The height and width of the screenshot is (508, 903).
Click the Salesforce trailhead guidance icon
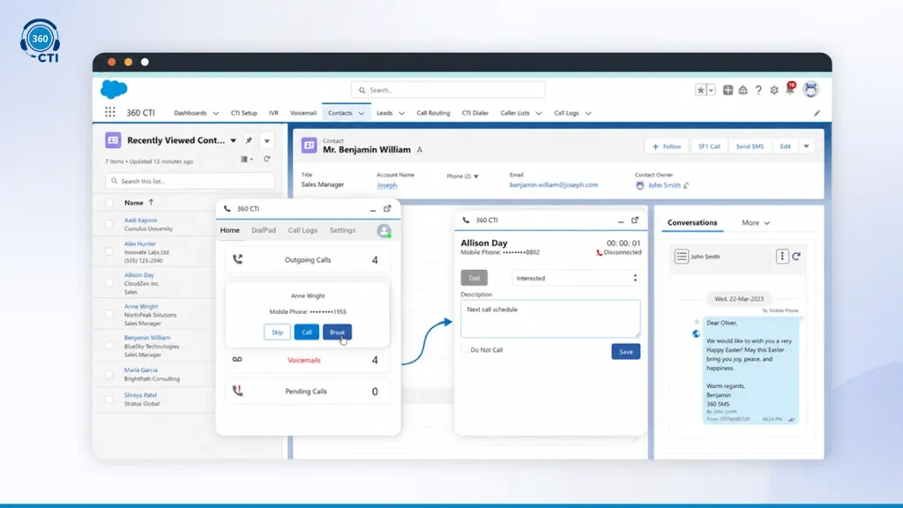[743, 90]
